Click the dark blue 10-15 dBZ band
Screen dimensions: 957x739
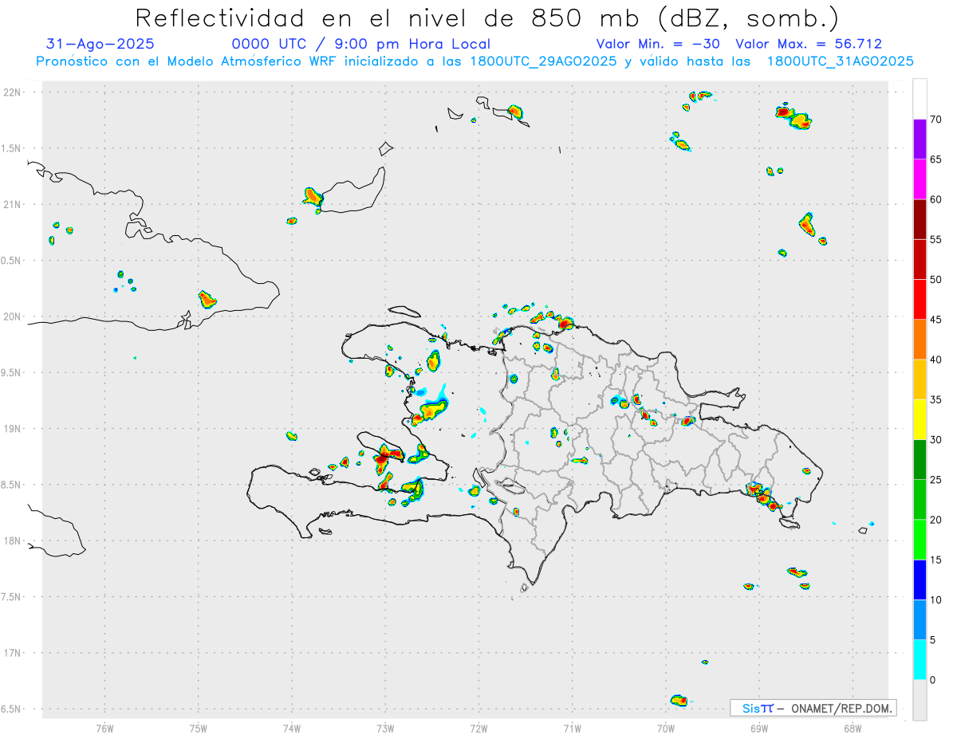(920, 580)
